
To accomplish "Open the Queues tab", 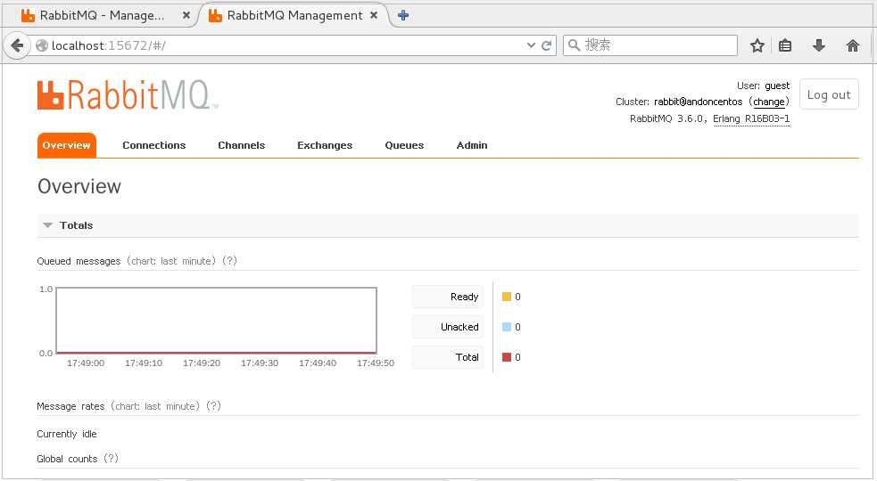I will [x=404, y=145].
